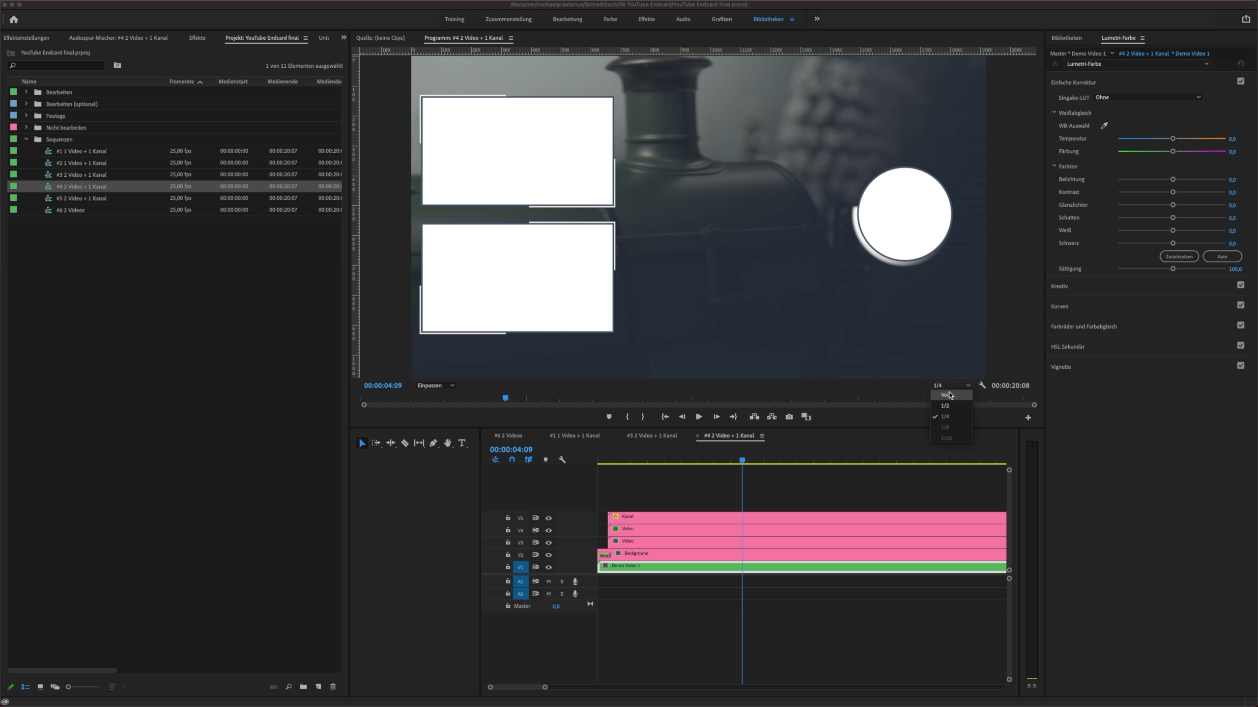
Task: Click the delete trash icon in Project panel
Action: [x=333, y=687]
